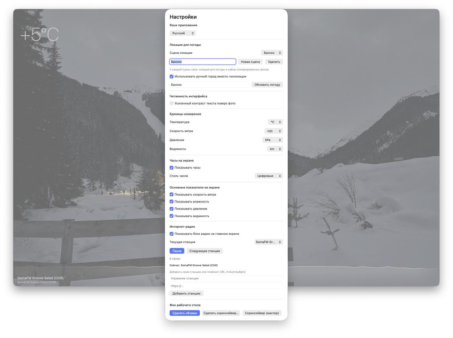Image resolution: width=453 pixels, height=338 pixels.
Task: Toggle the Показывать влажность checkbox
Action: tap(171, 202)
